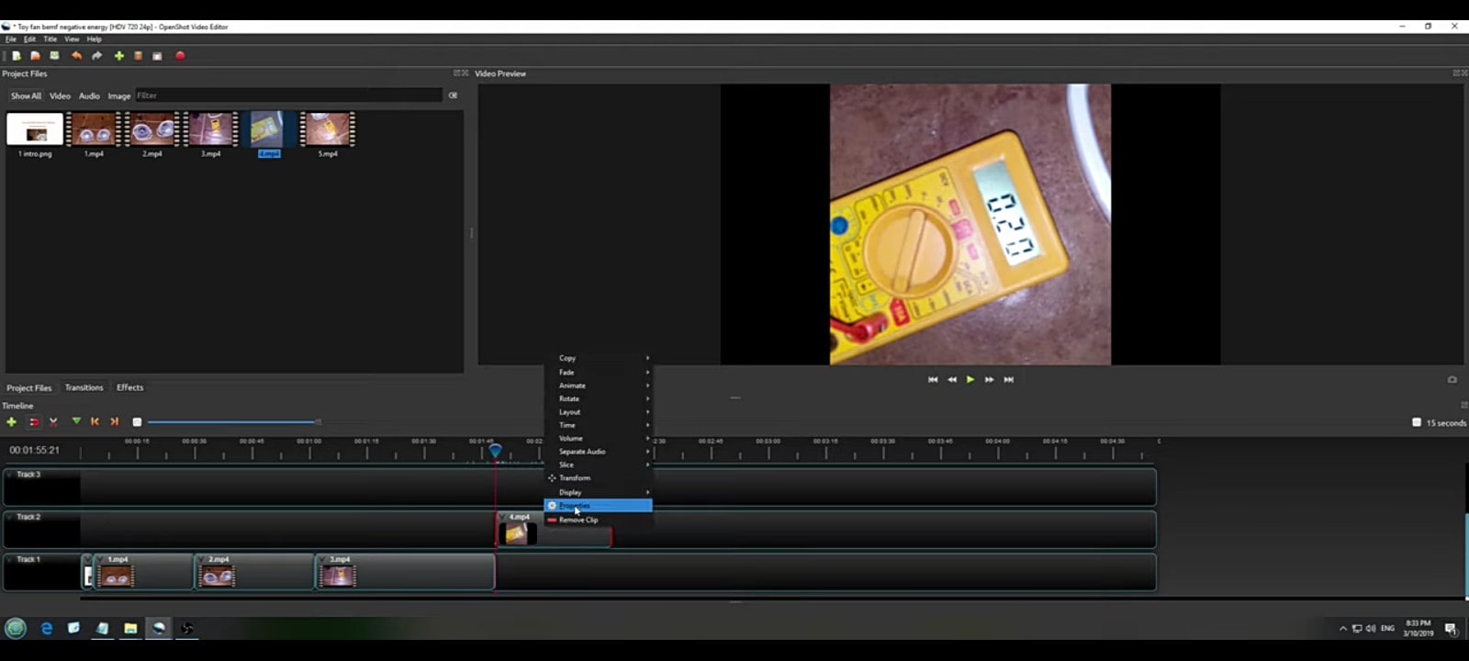
Task: Switch to the Effects tab
Action: 129,387
